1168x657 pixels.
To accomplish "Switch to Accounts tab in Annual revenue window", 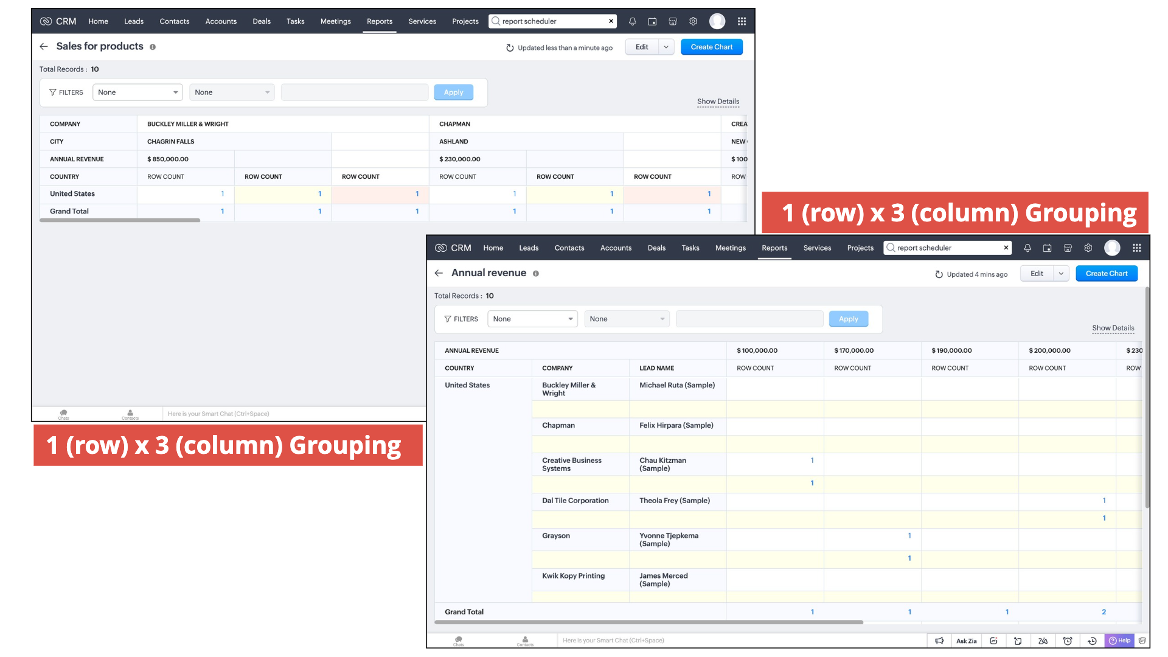I will 616,248.
